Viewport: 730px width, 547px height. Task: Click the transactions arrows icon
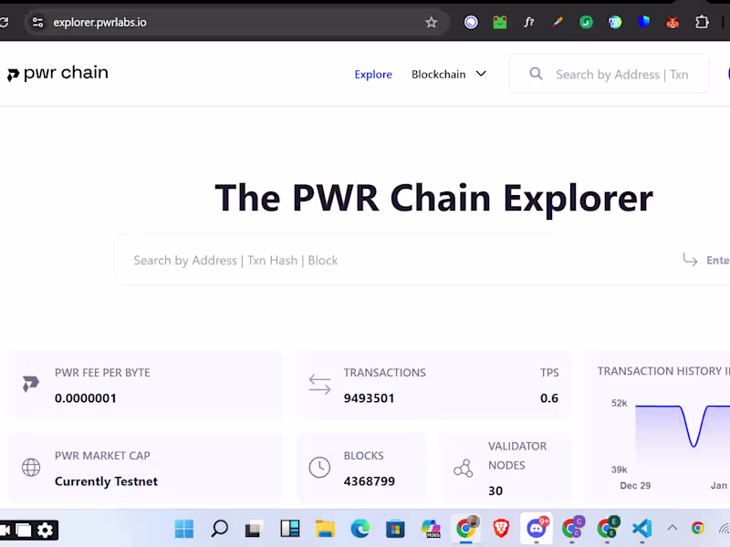(320, 385)
